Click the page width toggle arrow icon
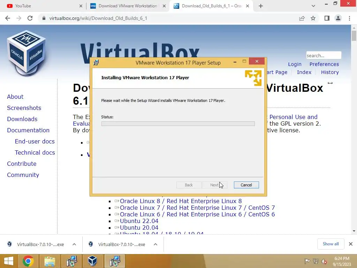The image size is (357, 268). (x=330, y=83)
